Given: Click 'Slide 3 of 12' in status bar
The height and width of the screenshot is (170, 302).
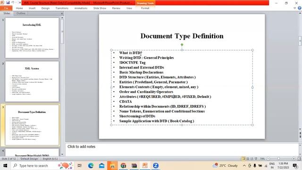Looking at the screenshot, I should (x=8, y=159).
